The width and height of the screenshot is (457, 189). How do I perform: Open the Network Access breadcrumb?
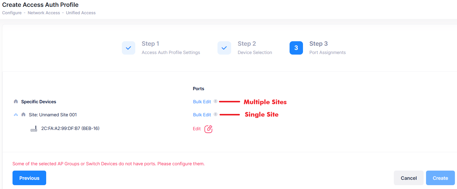coord(44,13)
